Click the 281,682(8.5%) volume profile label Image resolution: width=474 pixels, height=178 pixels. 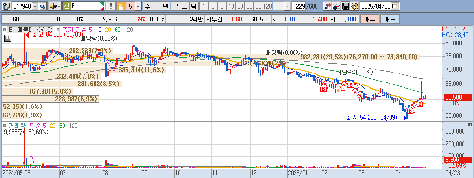tap(98, 84)
